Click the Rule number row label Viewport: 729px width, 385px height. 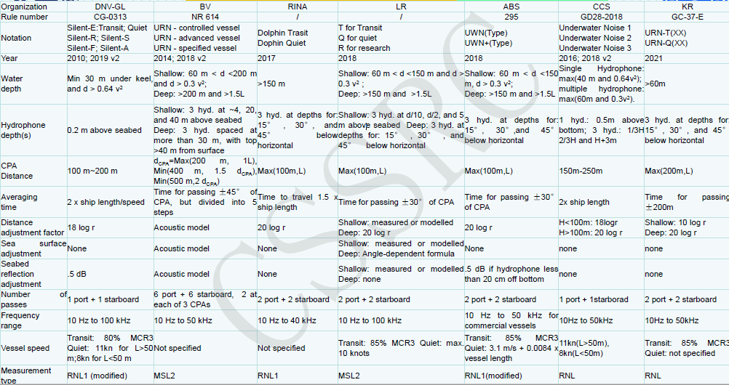click(33, 17)
